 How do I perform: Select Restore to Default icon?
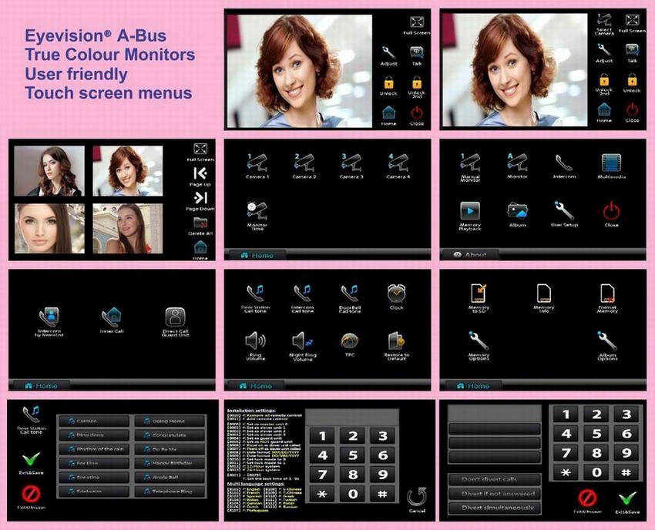396,341
